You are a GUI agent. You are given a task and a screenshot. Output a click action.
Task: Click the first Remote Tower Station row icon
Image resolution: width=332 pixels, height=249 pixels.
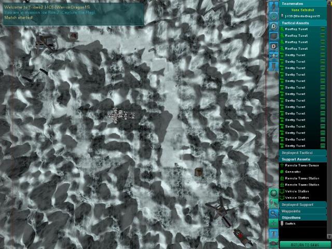tap(282, 178)
